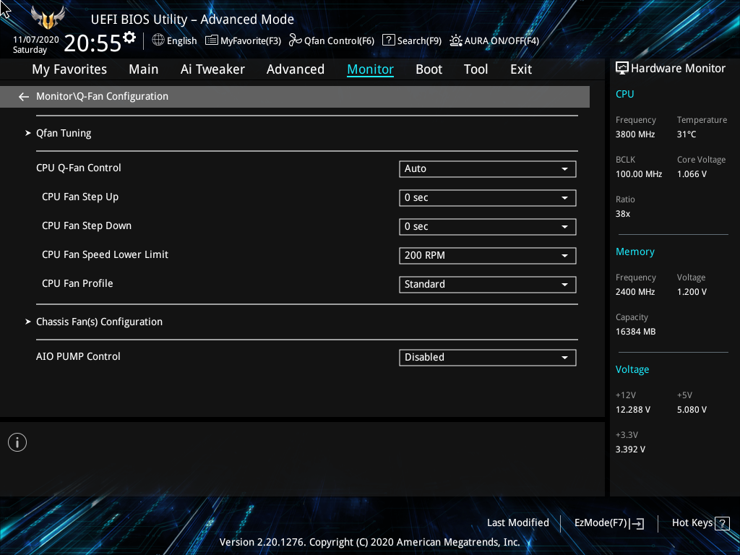The image size is (740, 555).
Task: Click the 3800 MHz CPU frequency value
Action: pyautogui.click(x=635, y=134)
